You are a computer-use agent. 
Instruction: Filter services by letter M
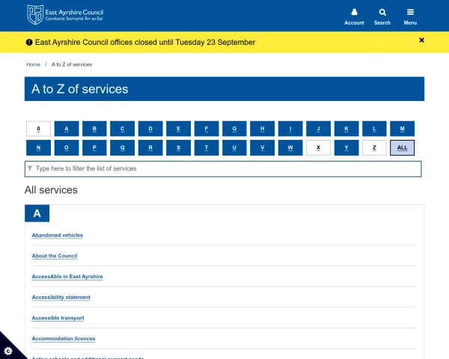tap(402, 129)
